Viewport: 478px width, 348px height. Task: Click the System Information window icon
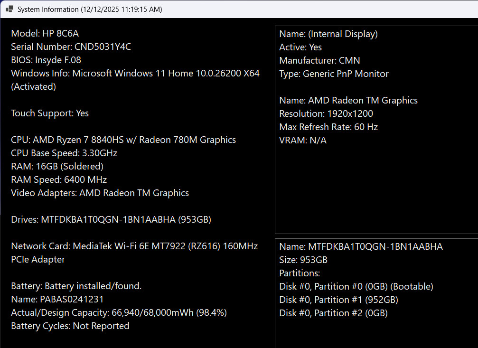pyautogui.click(x=9, y=9)
